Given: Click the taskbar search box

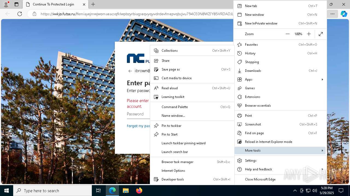Looking at the screenshot, I should [x=52, y=191].
